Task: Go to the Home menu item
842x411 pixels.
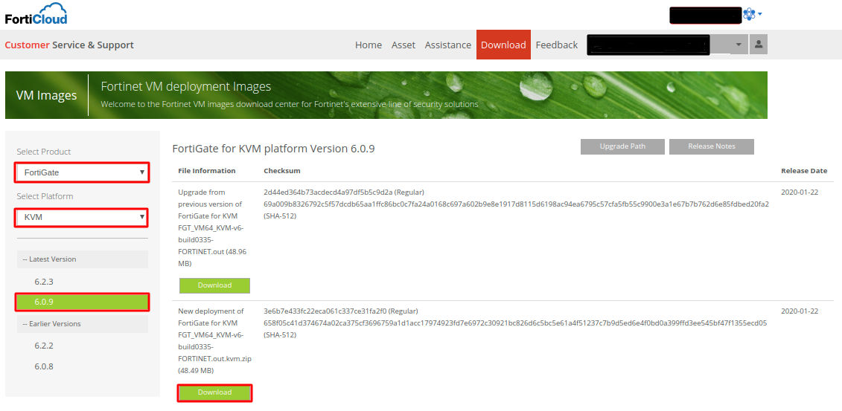Action: tap(369, 45)
